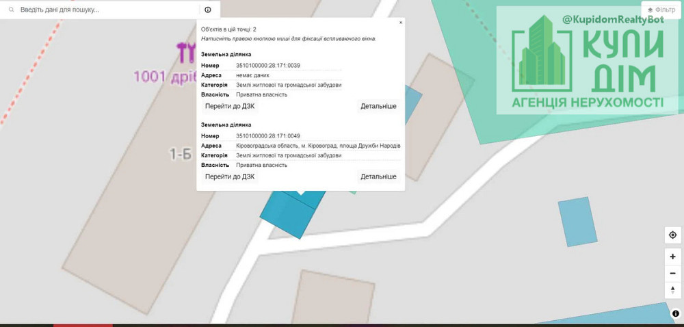
Task: Click the locate-me target icon
Action: [x=673, y=235]
